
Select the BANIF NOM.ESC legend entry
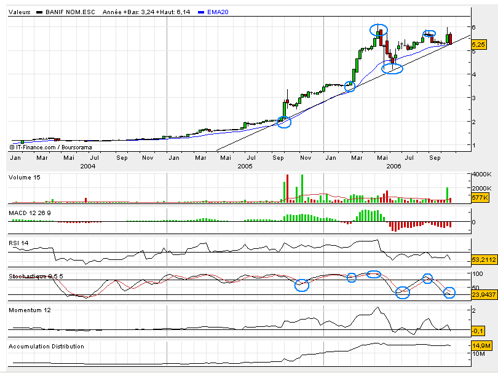pos(70,12)
